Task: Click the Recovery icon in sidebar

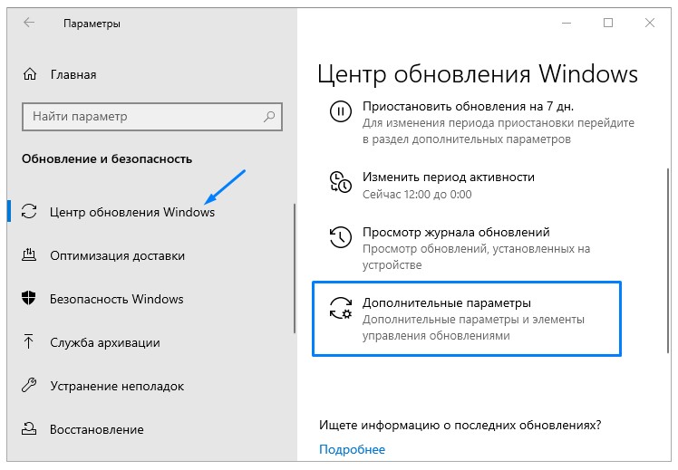Action: [x=31, y=429]
